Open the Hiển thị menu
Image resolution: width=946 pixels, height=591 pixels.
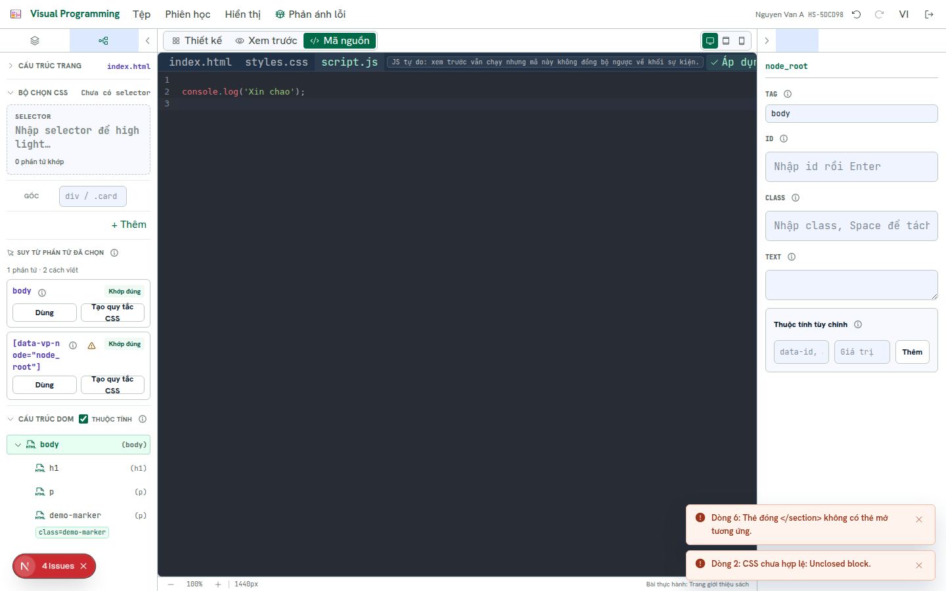tap(243, 14)
